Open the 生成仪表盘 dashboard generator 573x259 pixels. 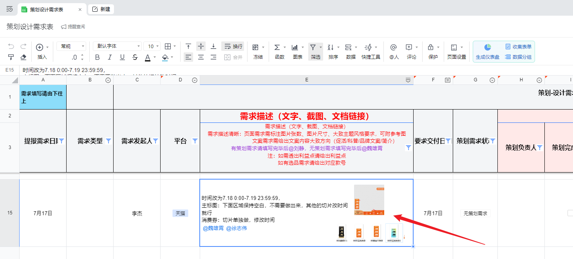tap(487, 51)
